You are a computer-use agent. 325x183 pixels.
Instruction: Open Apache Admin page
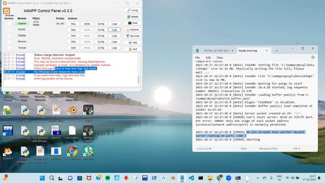pos(87,24)
